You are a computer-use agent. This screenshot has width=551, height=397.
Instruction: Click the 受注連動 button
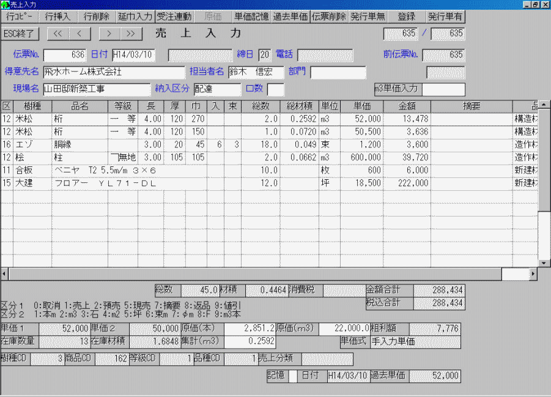click(174, 17)
